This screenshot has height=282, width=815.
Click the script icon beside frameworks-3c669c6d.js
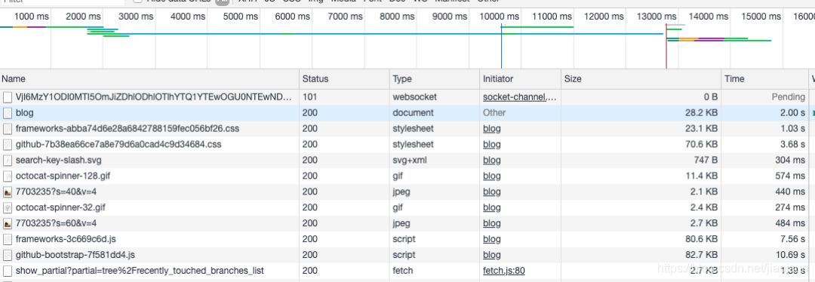point(8,240)
